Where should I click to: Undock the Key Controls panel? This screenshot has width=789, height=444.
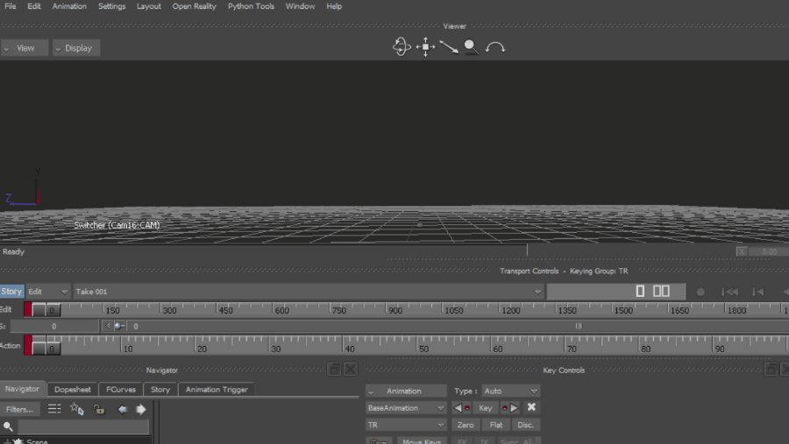point(771,369)
